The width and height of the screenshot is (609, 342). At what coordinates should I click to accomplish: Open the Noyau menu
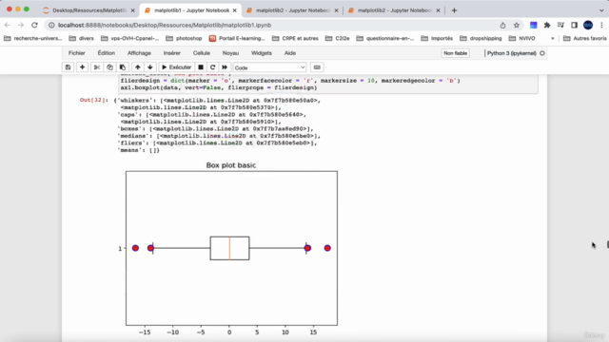[x=230, y=53]
